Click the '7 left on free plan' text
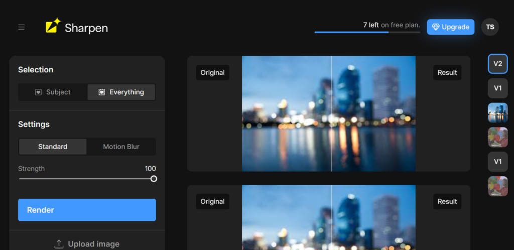 pyautogui.click(x=392, y=25)
